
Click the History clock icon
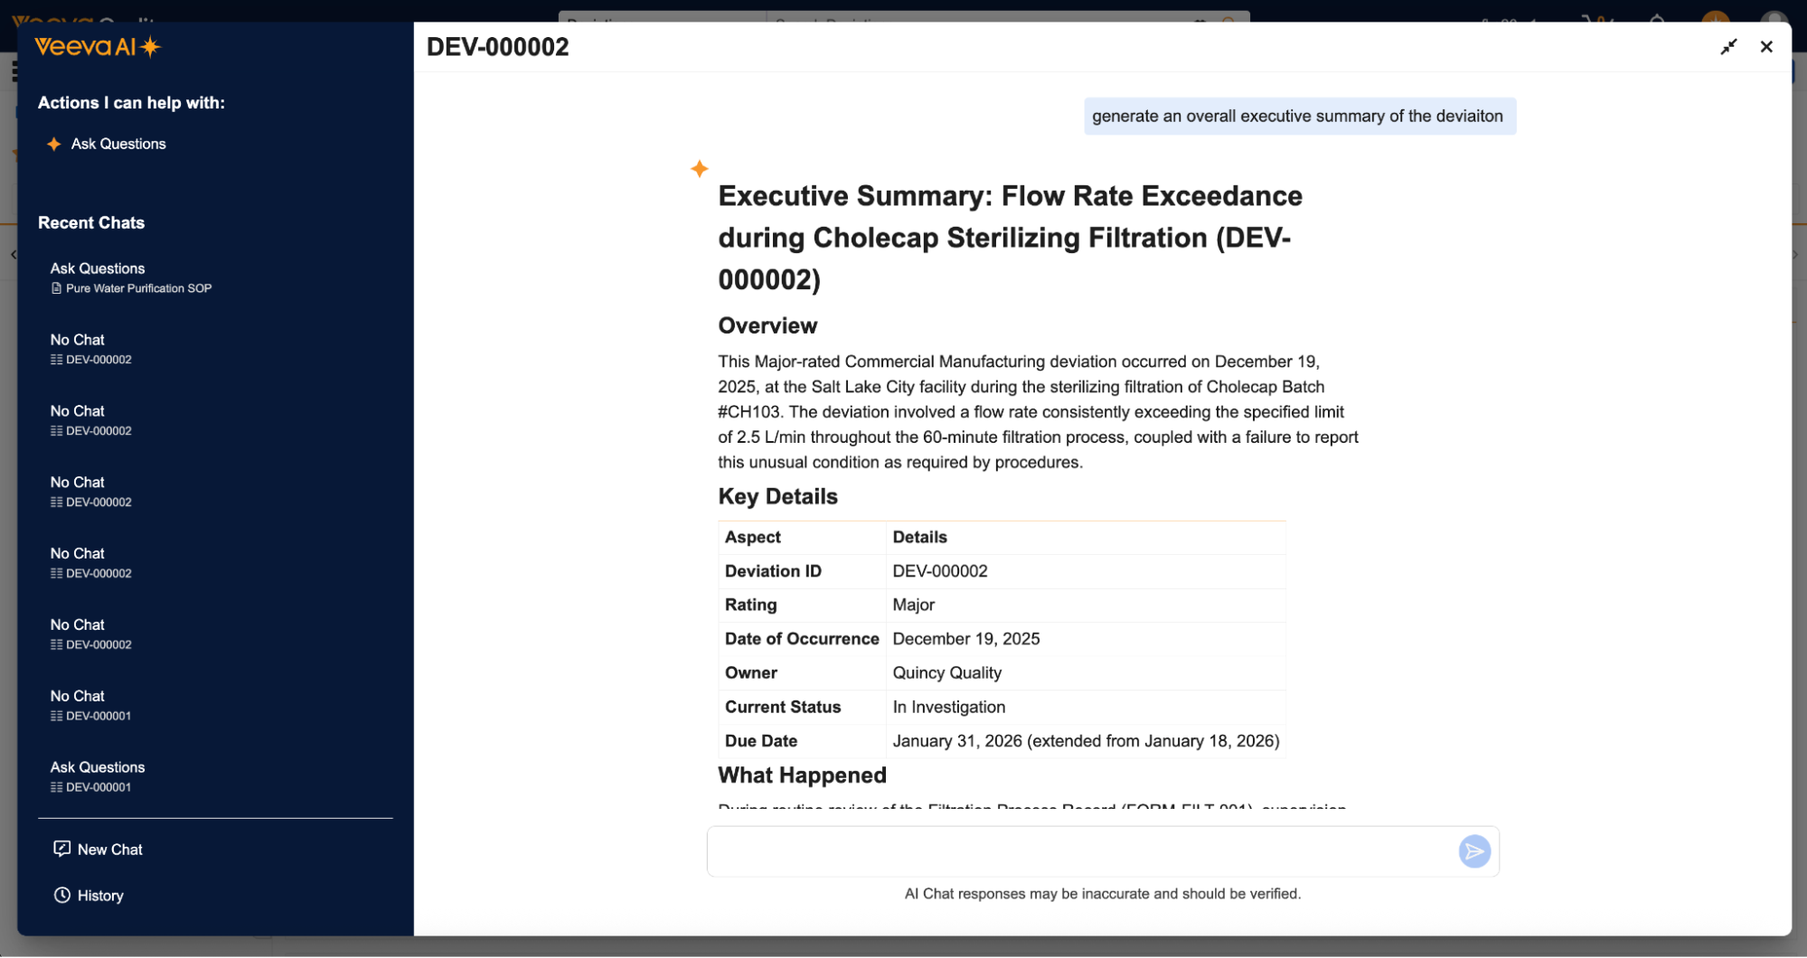[x=61, y=895]
